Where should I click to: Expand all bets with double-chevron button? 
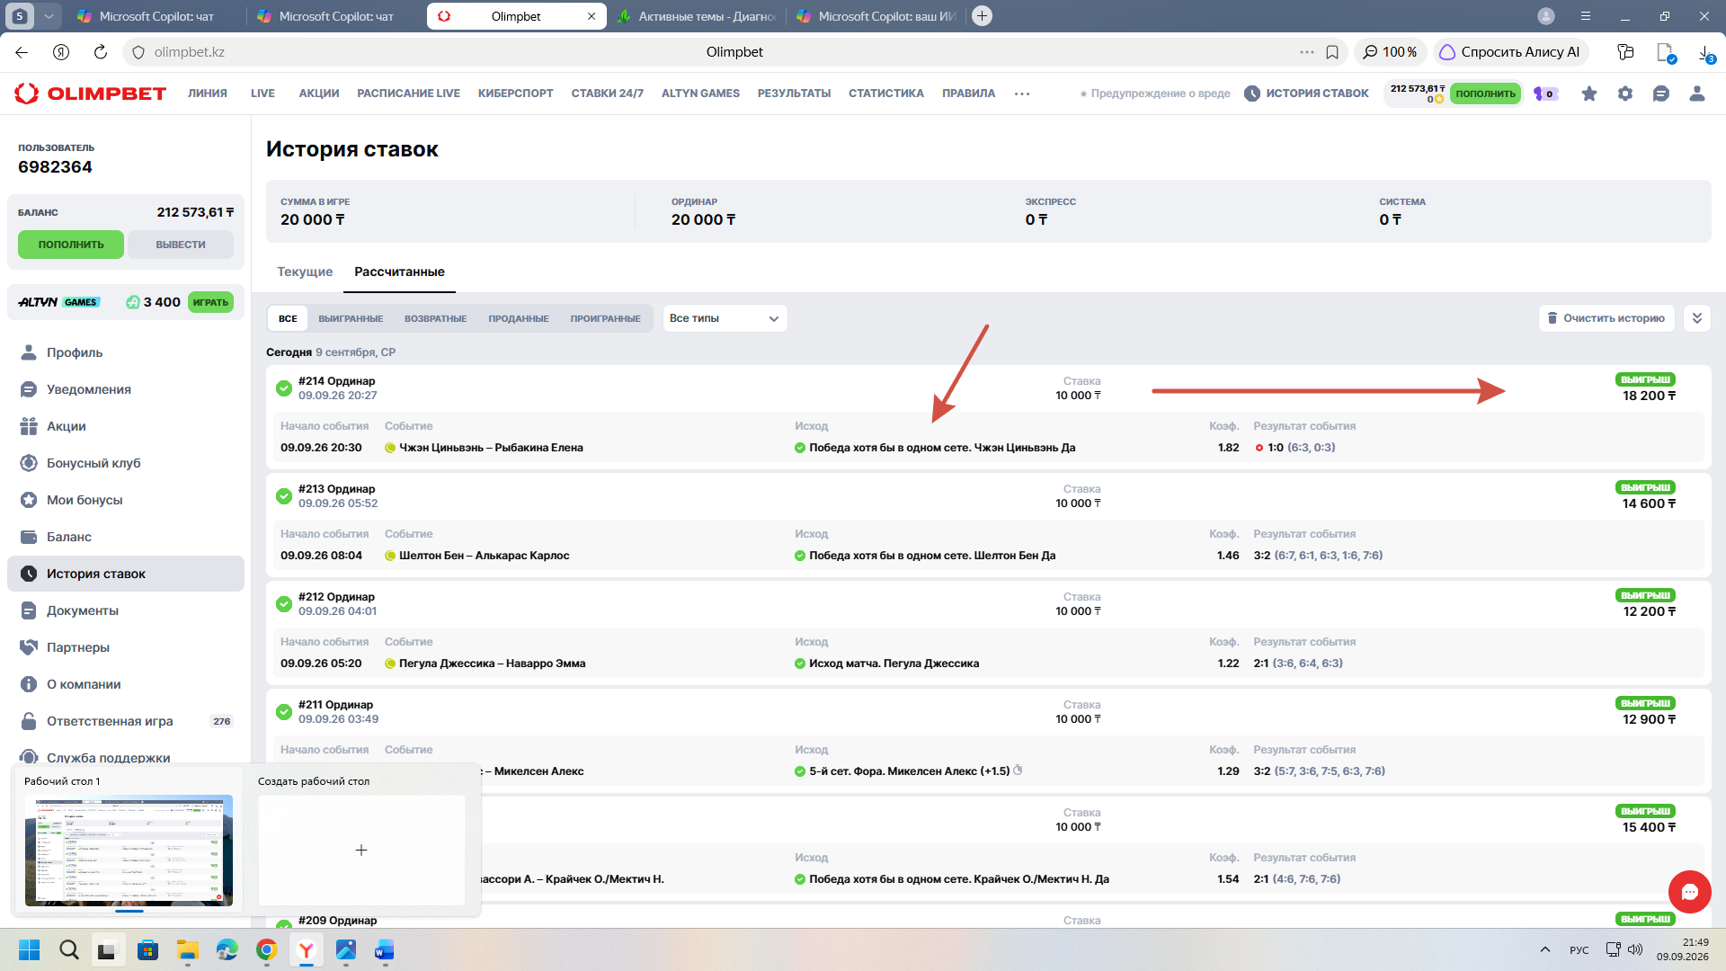click(x=1697, y=318)
